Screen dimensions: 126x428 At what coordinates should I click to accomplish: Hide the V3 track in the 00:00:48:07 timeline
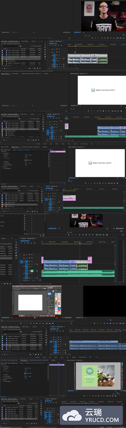[x=32, y=254]
